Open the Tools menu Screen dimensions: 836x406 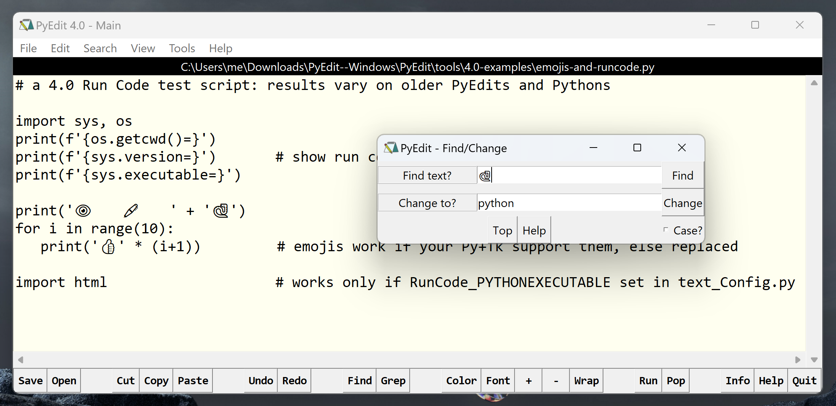(x=182, y=48)
